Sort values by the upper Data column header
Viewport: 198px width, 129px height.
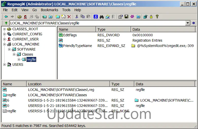pyautogui.click(x=163, y=29)
